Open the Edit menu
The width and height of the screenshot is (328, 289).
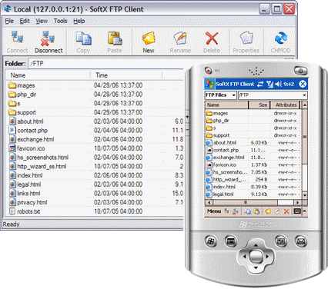click(x=25, y=21)
